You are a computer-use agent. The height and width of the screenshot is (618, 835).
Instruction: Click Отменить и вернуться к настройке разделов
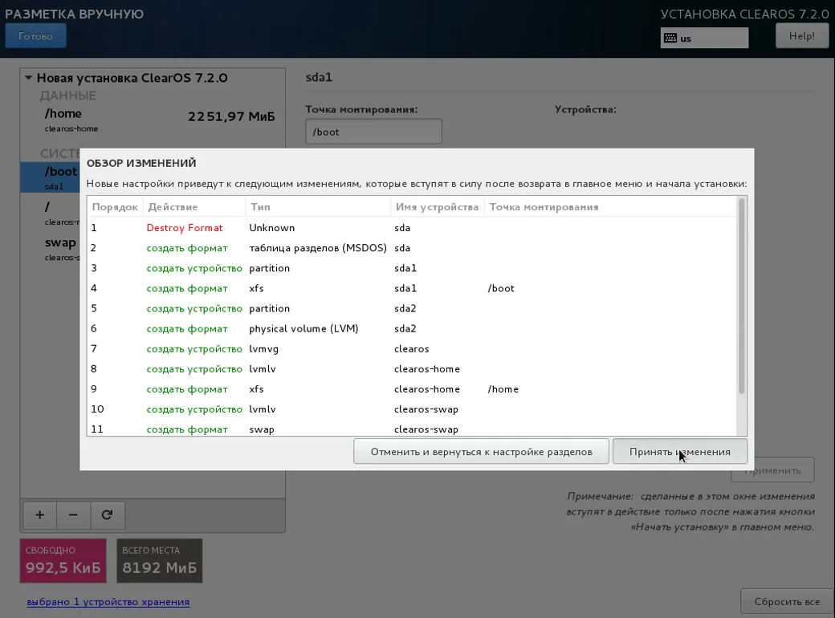tap(482, 451)
